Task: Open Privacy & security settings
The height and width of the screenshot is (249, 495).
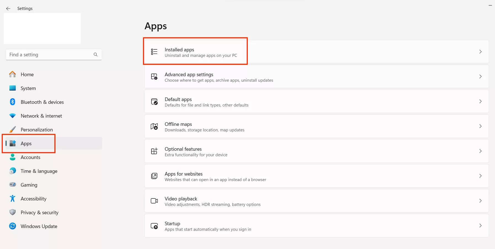Action: pyautogui.click(x=39, y=213)
